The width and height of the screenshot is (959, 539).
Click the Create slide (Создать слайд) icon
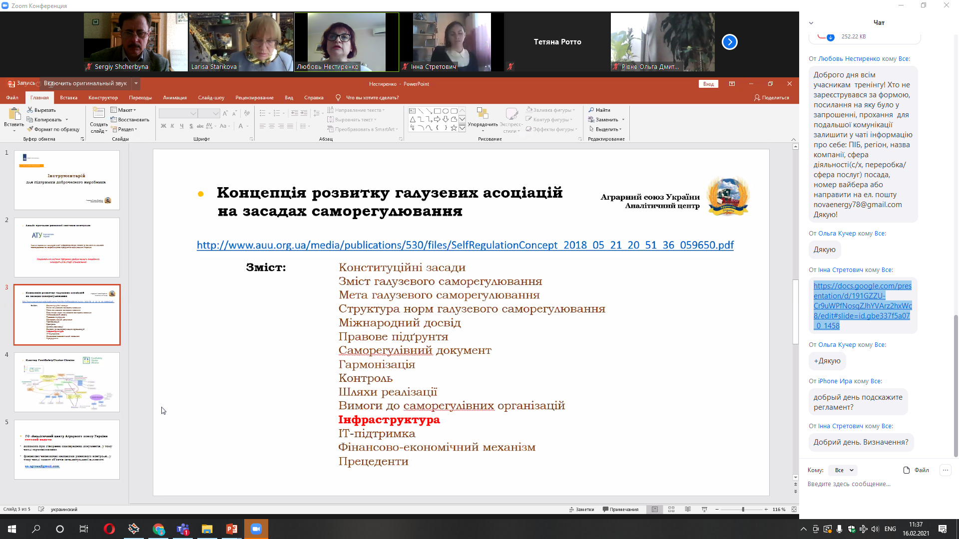click(x=99, y=113)
